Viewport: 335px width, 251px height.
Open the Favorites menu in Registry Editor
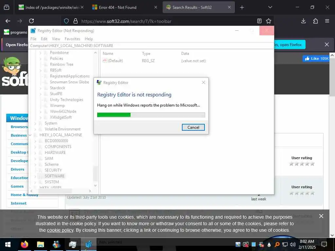(x=72, y=39)
